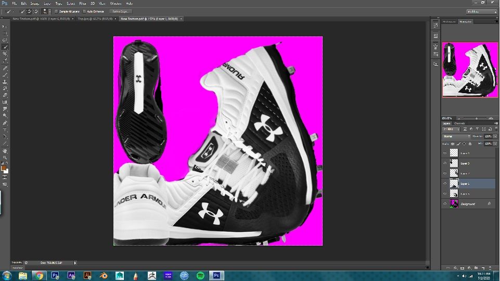The width and height of the screenshot is (500, 281).
Task: Click the add layer style fx icon
Action: coord(455,268)
